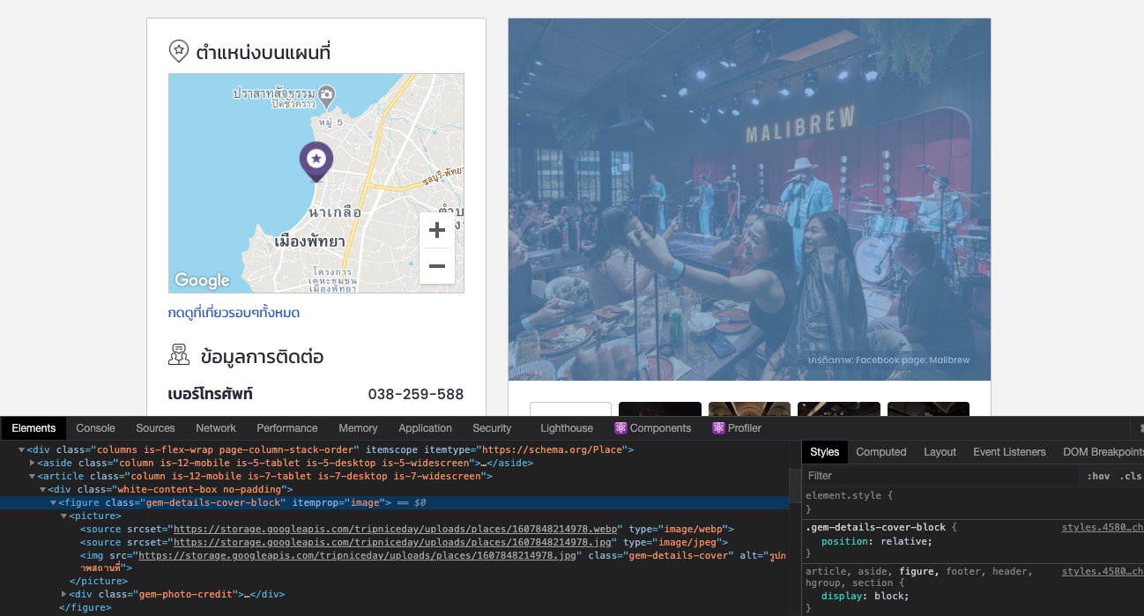Click the position: relative declaration
Viewport: 1144px width, 616px height.
coord(876,541)
